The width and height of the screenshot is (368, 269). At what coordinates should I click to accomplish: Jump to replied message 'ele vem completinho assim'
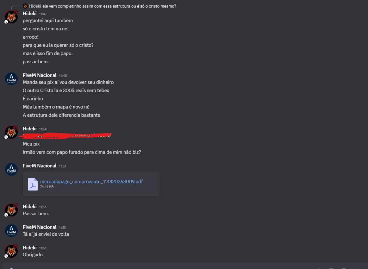[109, 6]
